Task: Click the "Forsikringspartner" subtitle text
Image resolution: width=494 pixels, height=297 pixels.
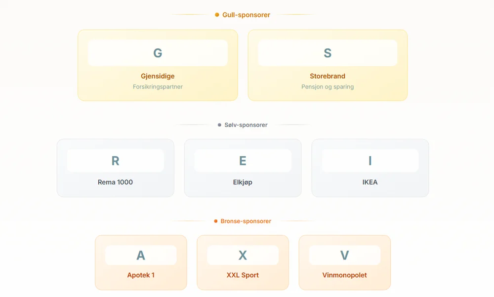Action: pos(158,86)
